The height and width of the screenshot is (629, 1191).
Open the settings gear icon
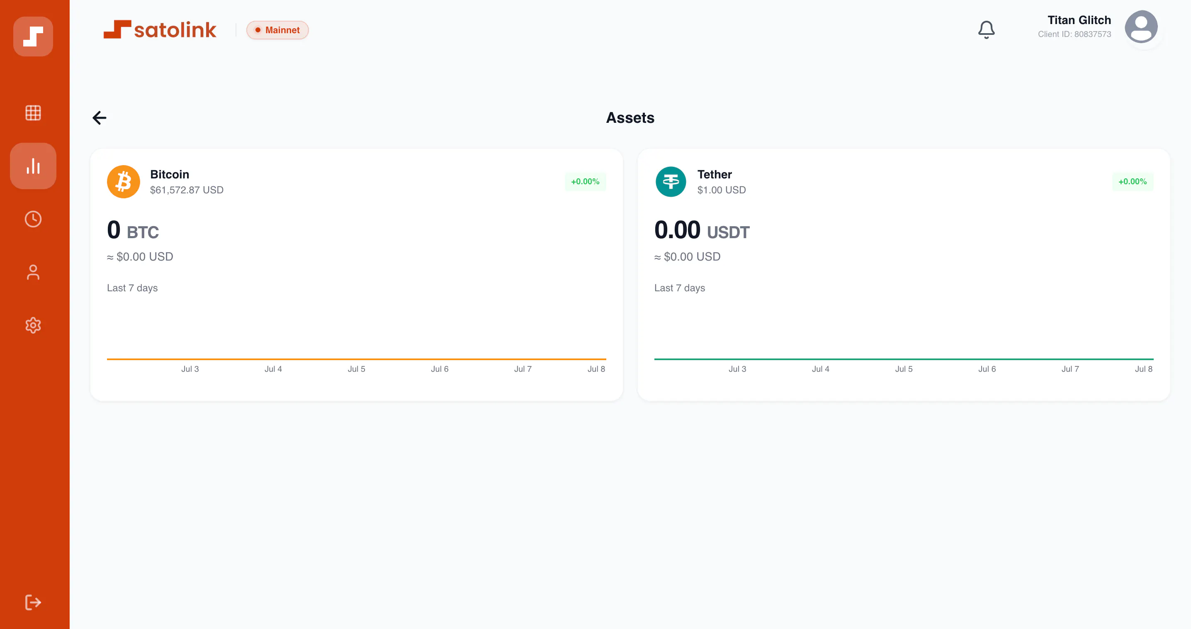[33, 326]
